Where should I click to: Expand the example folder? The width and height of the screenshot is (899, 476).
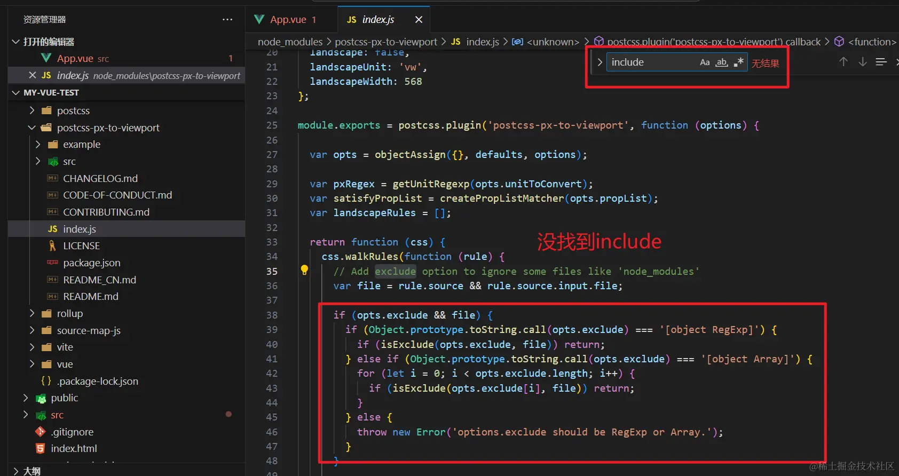[x=38, y=145]
